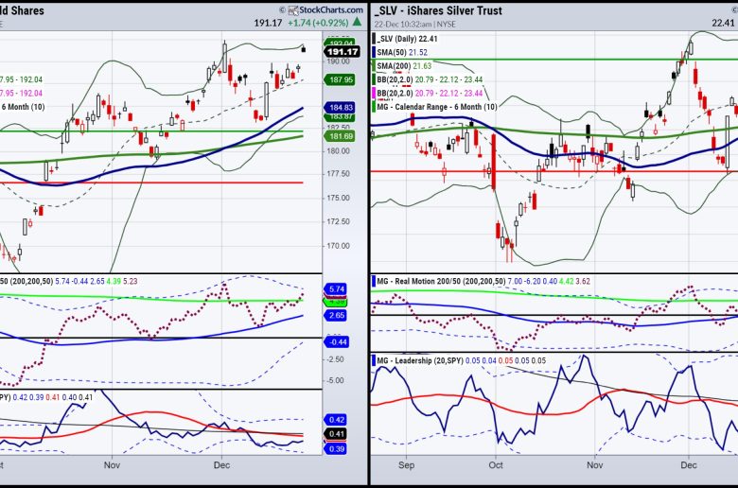Click the 175.00 price axis label
This screenshot has width=738, height=488.
point(339,198)
